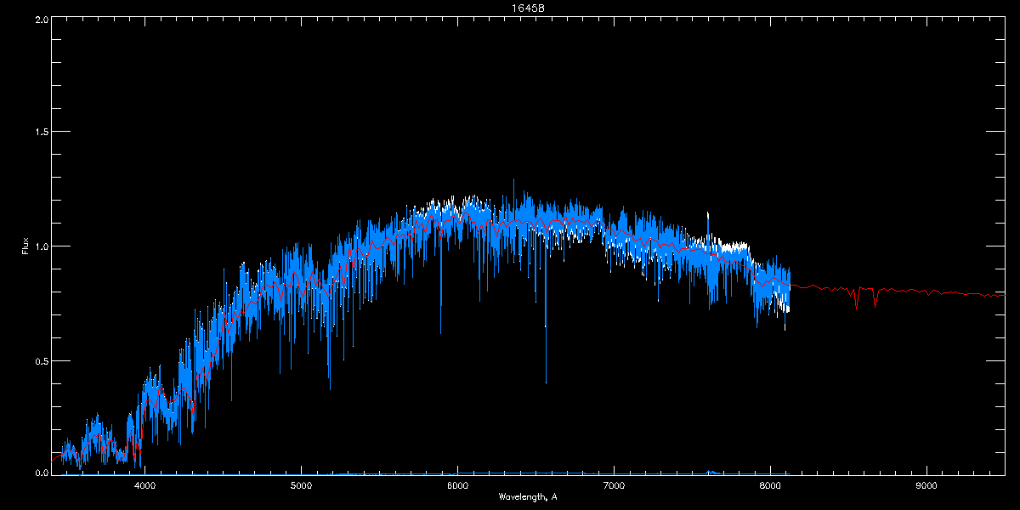Screen dimensions: 1020x510
Task: Click the 4000 x-axis tick label
Action: coord(144,486)
